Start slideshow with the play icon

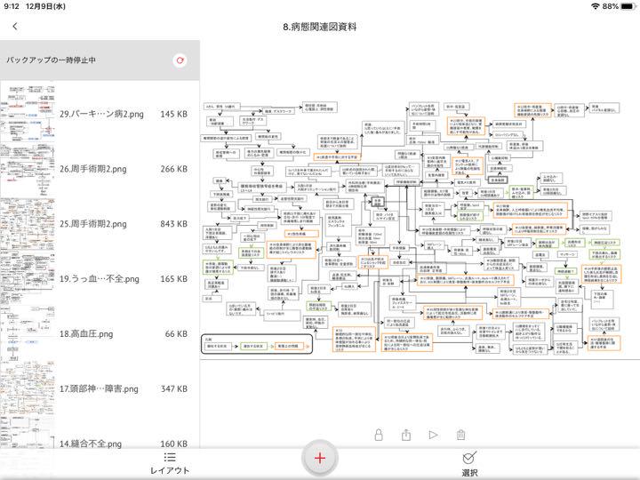[x=434, y=435]
